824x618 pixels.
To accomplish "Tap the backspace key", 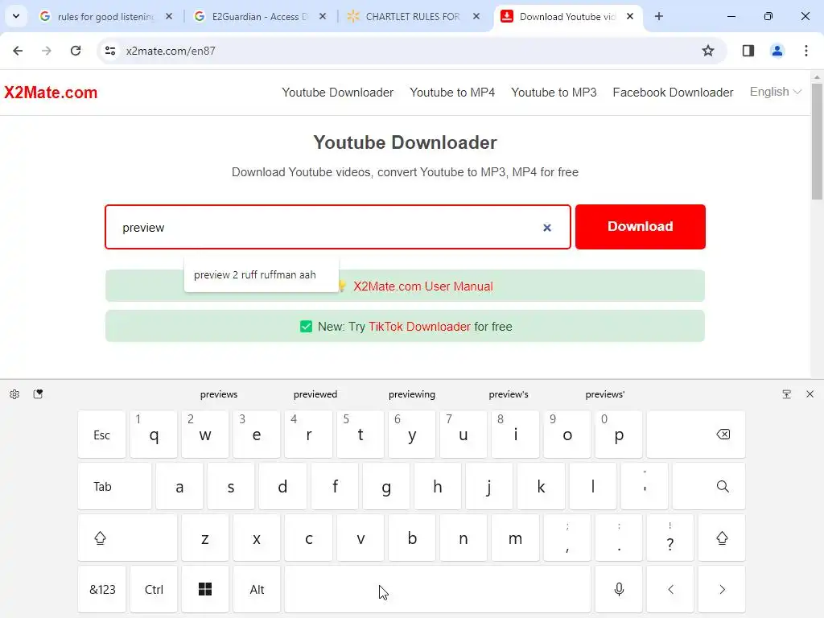I will click(x=696, y=435).
